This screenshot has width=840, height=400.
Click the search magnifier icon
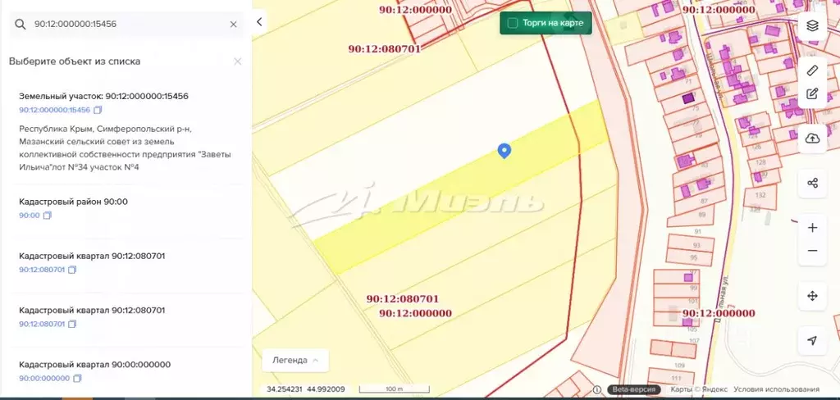[21, 25]
